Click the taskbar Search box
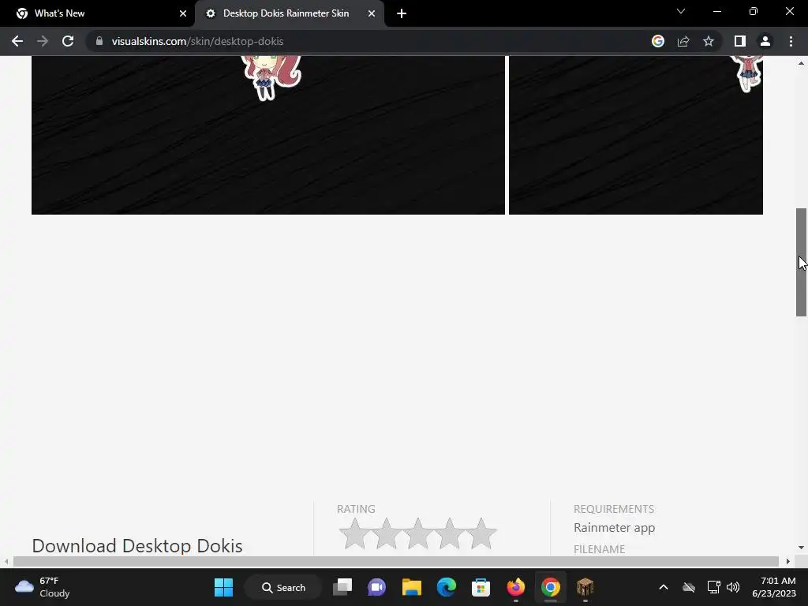The width and height of the screenshot is (808, 606). point(283,587)
